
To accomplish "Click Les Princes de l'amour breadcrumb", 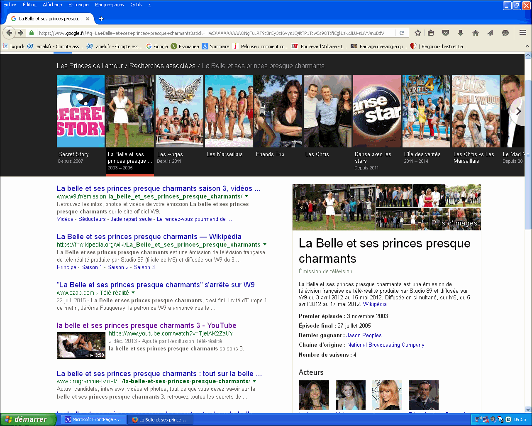I will coord(90,66).
